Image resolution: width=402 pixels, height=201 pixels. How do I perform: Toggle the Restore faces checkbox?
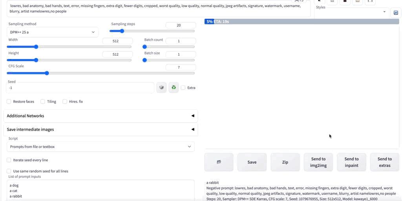(9, 101)
